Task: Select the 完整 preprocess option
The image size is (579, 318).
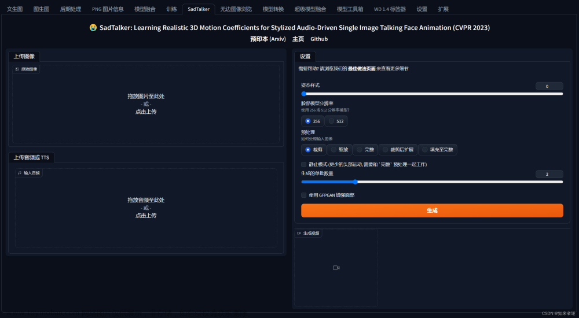Action: (365, 149)
